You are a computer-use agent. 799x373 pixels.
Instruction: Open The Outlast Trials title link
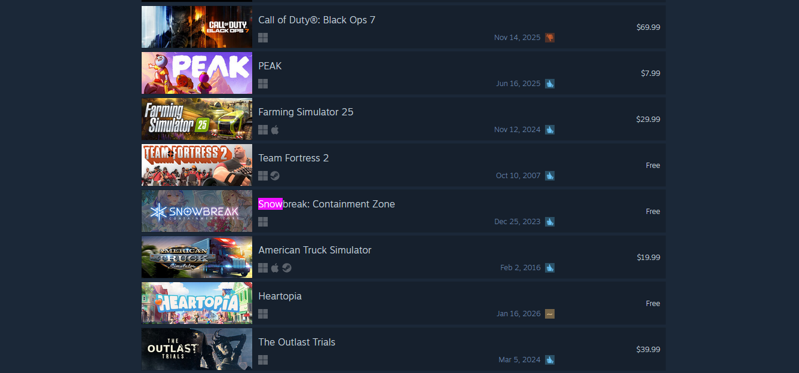click(297, 342)
